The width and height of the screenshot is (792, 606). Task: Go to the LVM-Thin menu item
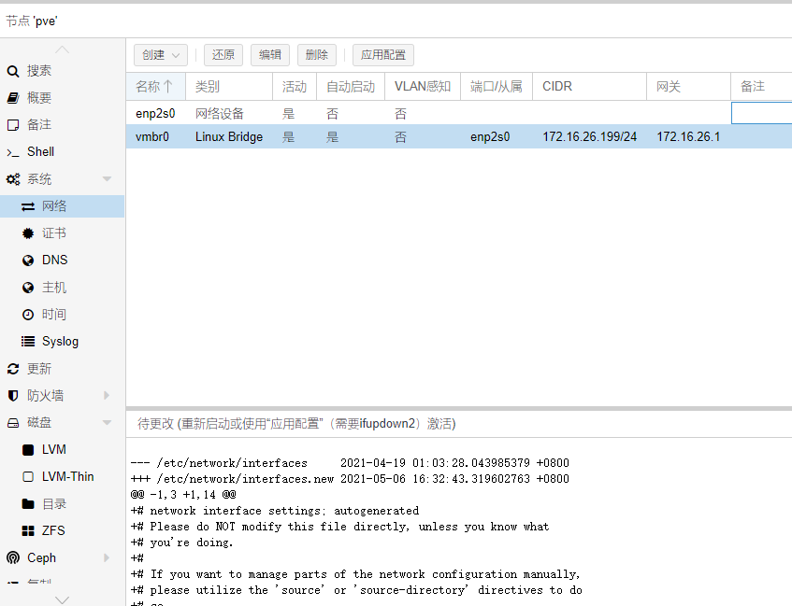[x=67, y=477]
